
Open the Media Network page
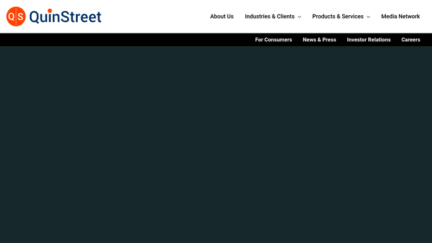[x=400, y=16]
